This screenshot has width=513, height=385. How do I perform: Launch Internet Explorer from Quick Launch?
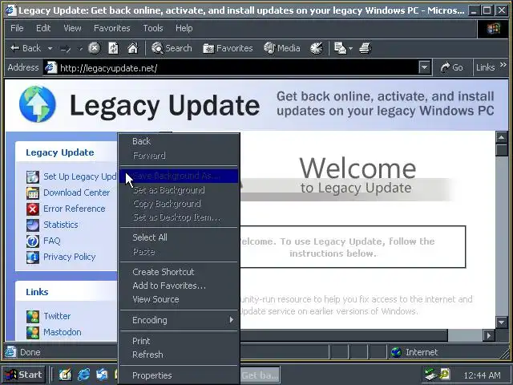[83, 375]
